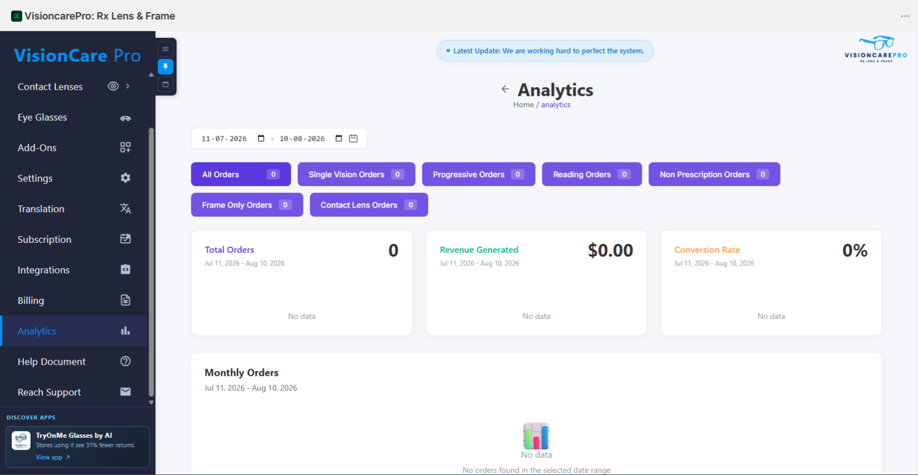Viewport: 918px width, 475px height.
Task: Click the eye icon beside Contact Lenses
Action: click(x=113, y=86)
